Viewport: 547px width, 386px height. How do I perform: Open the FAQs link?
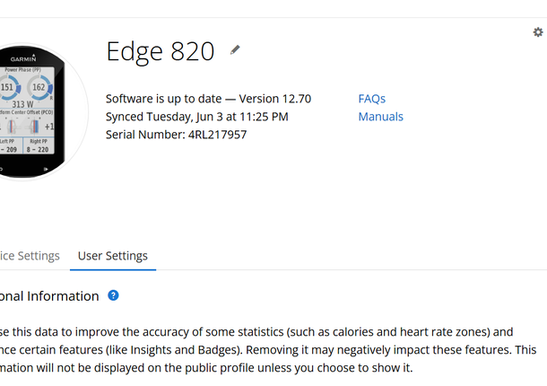point(371,99)
